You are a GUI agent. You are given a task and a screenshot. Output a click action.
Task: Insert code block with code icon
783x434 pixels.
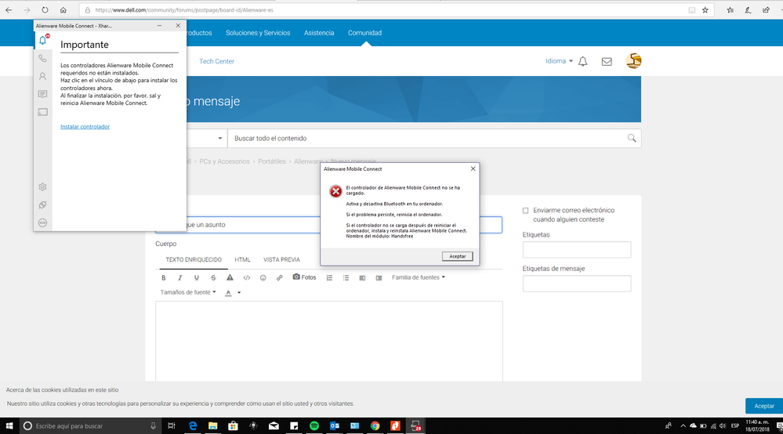point(247,278)
